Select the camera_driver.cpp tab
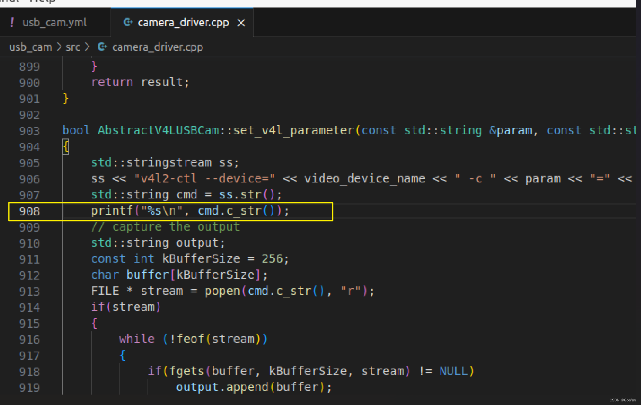Screen dimensions: 641x405 coord(183,22)
